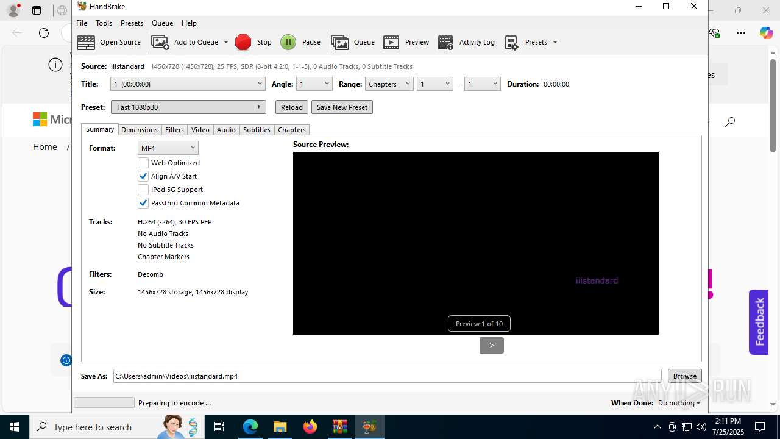The image size is (780, 439).
Task: Switch to the Summary tab
Action: pos(100,129)
